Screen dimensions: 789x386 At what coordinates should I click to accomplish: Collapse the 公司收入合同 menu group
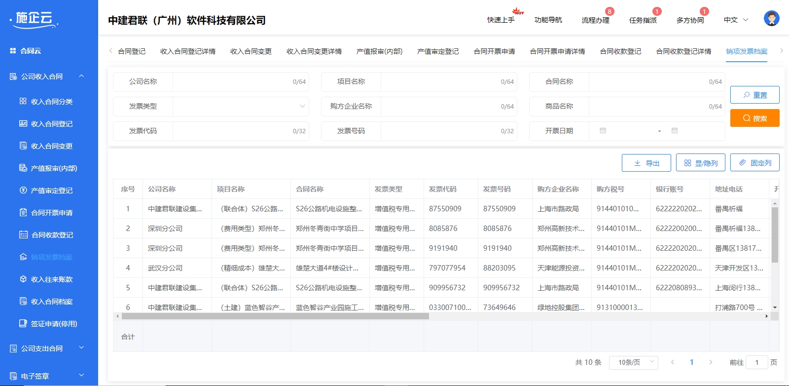[81, 76]
